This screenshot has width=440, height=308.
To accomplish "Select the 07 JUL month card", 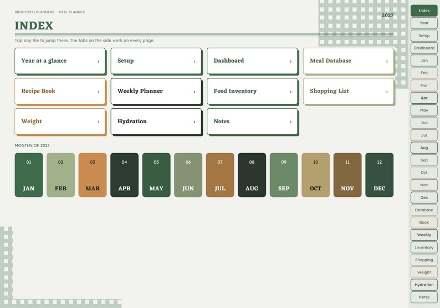I will coord(220,175).
